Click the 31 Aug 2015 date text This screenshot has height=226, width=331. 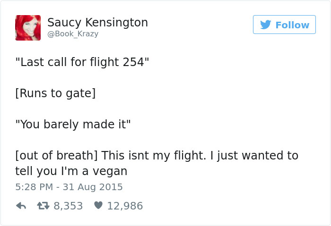coord(93,187)
